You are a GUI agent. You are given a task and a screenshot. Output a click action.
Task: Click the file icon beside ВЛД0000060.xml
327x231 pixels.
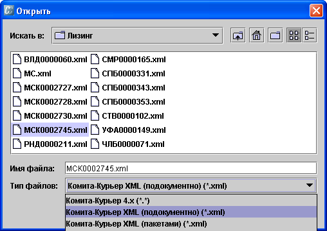tap(17, 59)
